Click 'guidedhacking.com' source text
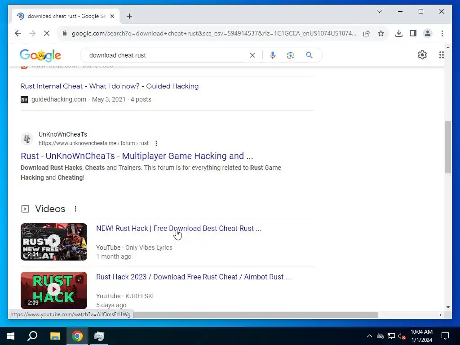 click(x=59, y=99)
